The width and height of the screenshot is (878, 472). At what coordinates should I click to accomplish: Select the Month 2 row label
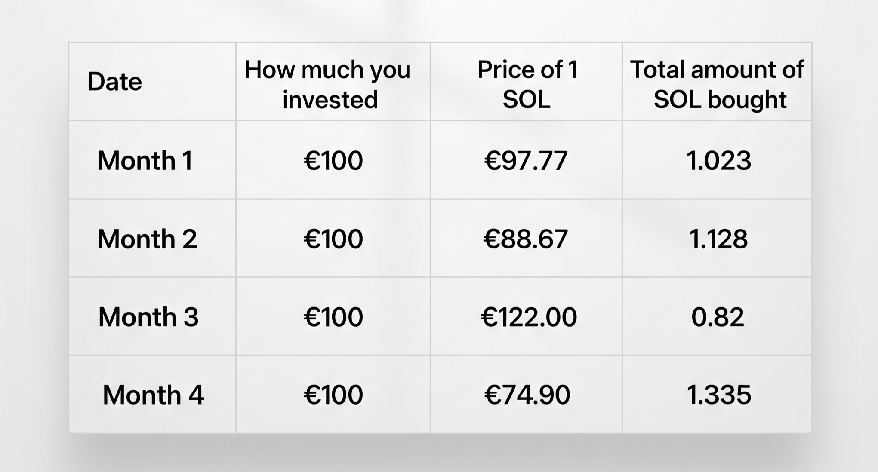[x=147, y=239]
